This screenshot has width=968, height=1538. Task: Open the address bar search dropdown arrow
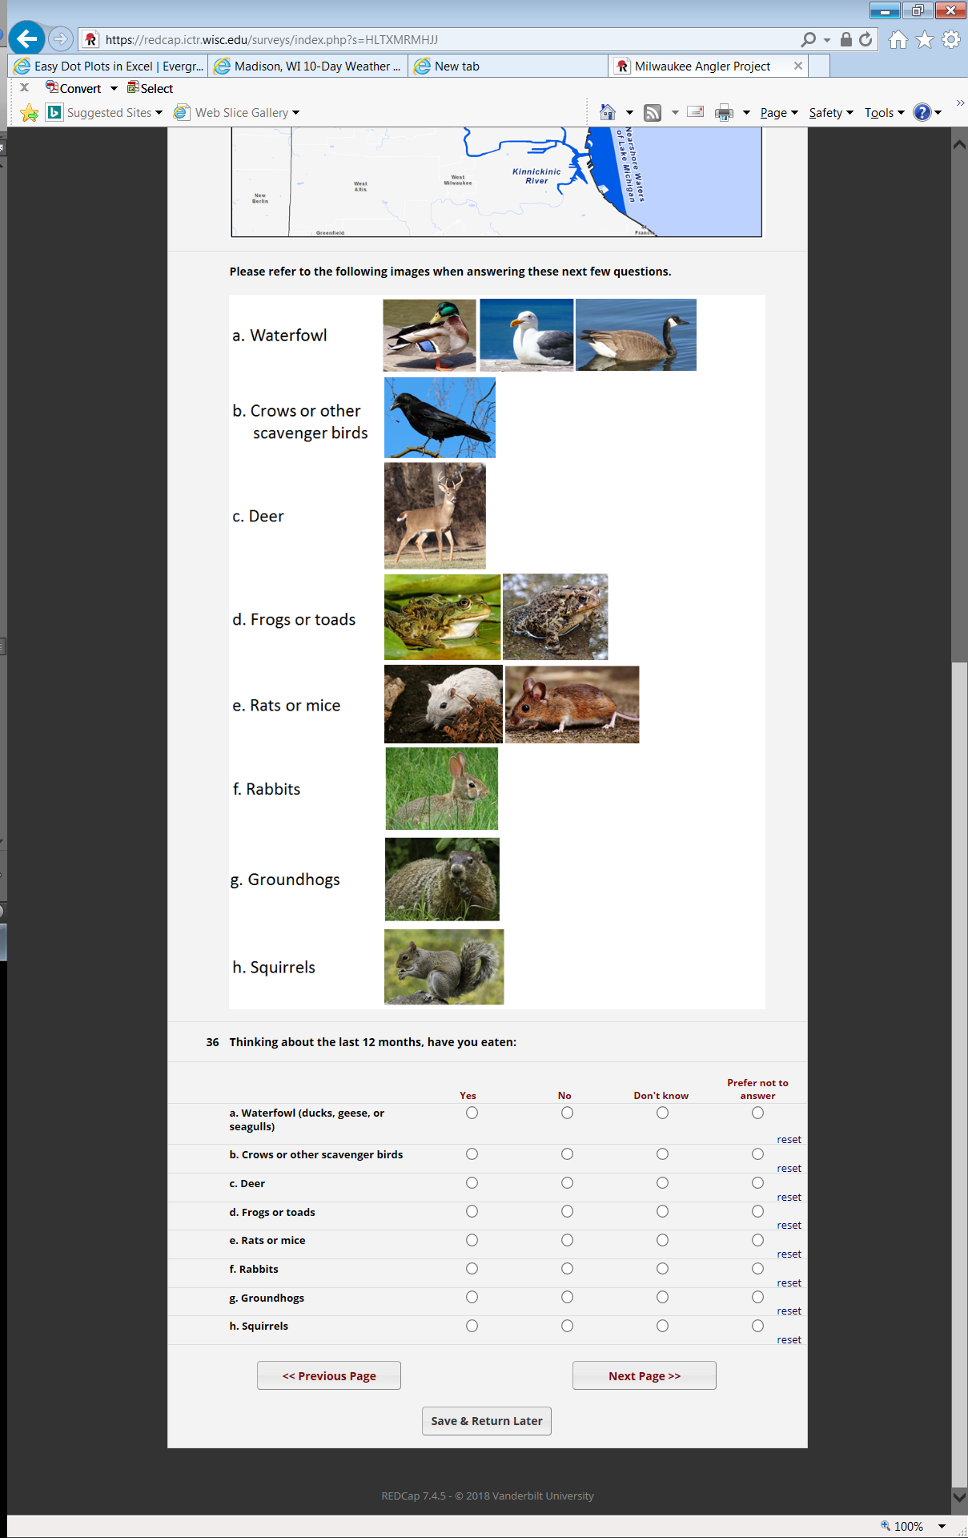827,40
